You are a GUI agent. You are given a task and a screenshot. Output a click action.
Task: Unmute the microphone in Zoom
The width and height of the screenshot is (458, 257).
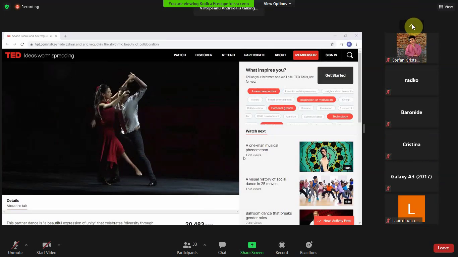[15, 248]
